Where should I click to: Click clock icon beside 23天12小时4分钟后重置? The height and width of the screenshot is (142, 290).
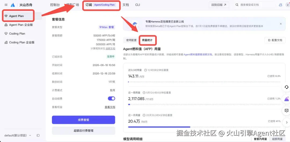[x=144, y=115]
